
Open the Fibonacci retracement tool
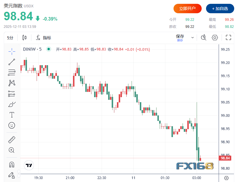pyautogui.click(x=12, y=73)
